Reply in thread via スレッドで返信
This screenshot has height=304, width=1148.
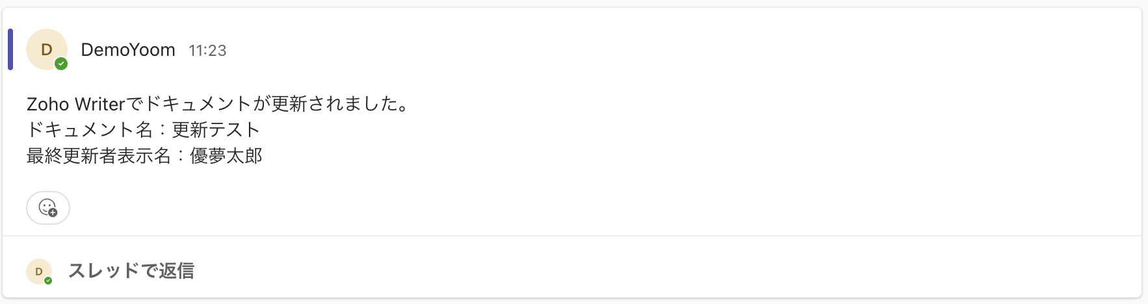[x=131, y=271]
